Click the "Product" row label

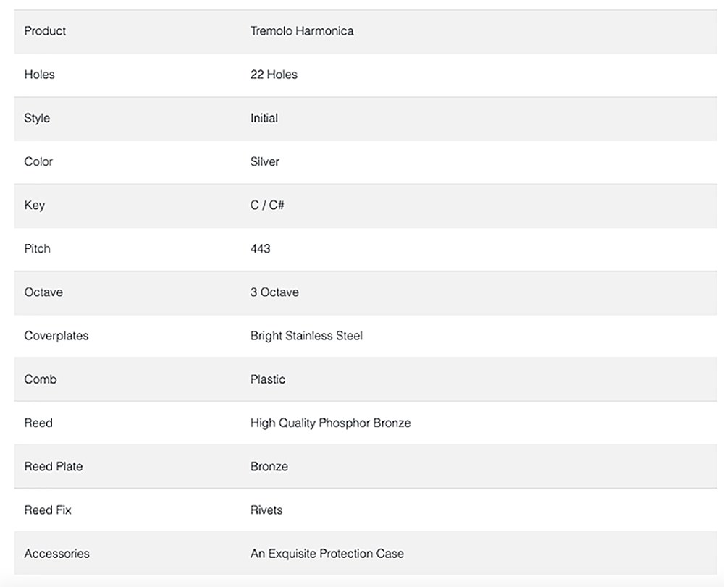45,31
